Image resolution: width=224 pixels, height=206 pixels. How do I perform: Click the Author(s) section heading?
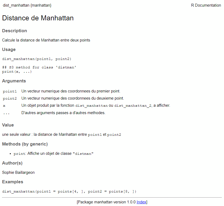(x=12, y=163)
